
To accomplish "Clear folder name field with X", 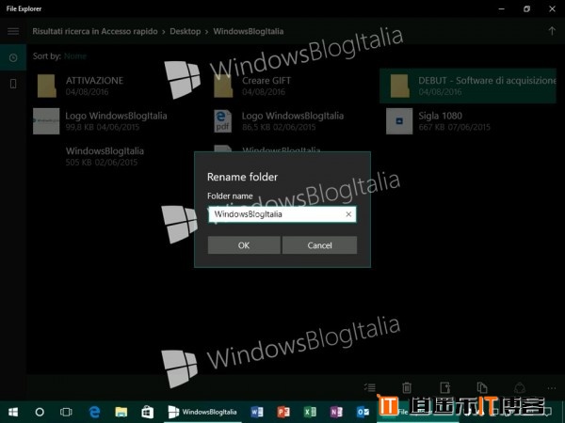I will 348,214.
